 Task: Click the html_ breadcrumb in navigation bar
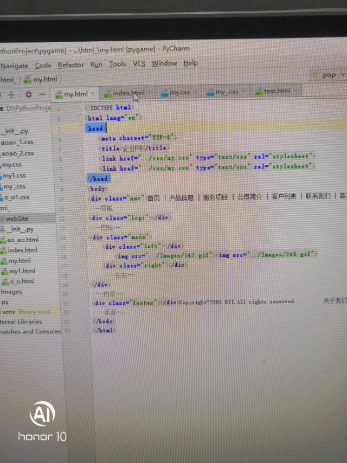[7, 80]
